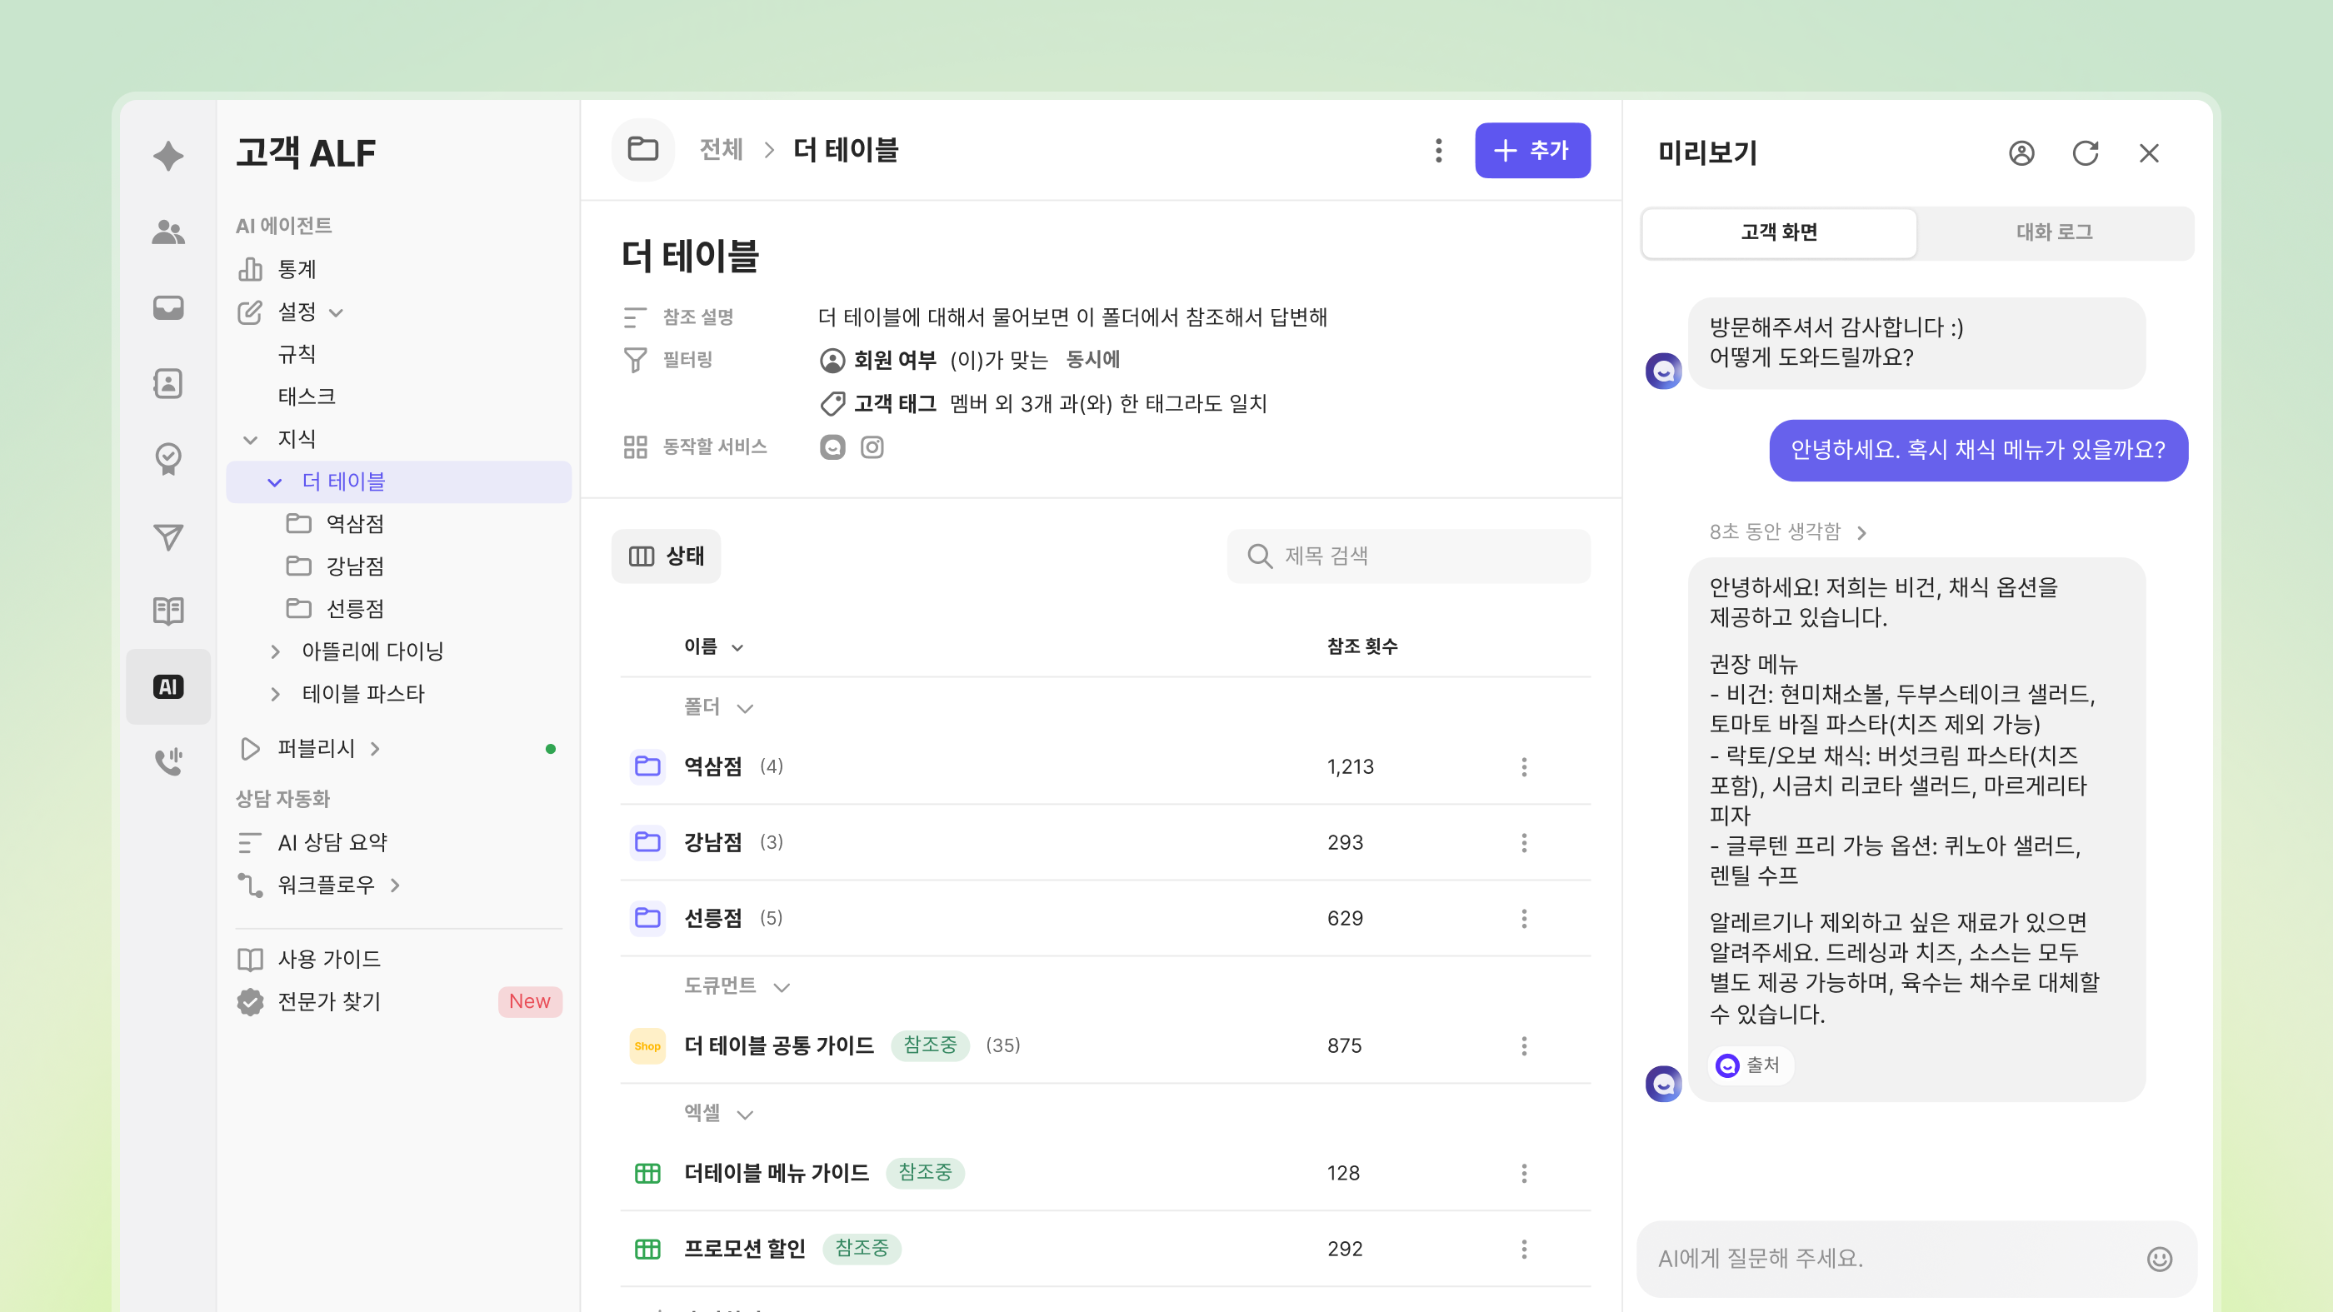Click the emoji icon in the chat input
This screenshot has height=1312, width=2333.
coord(2159,1259)
